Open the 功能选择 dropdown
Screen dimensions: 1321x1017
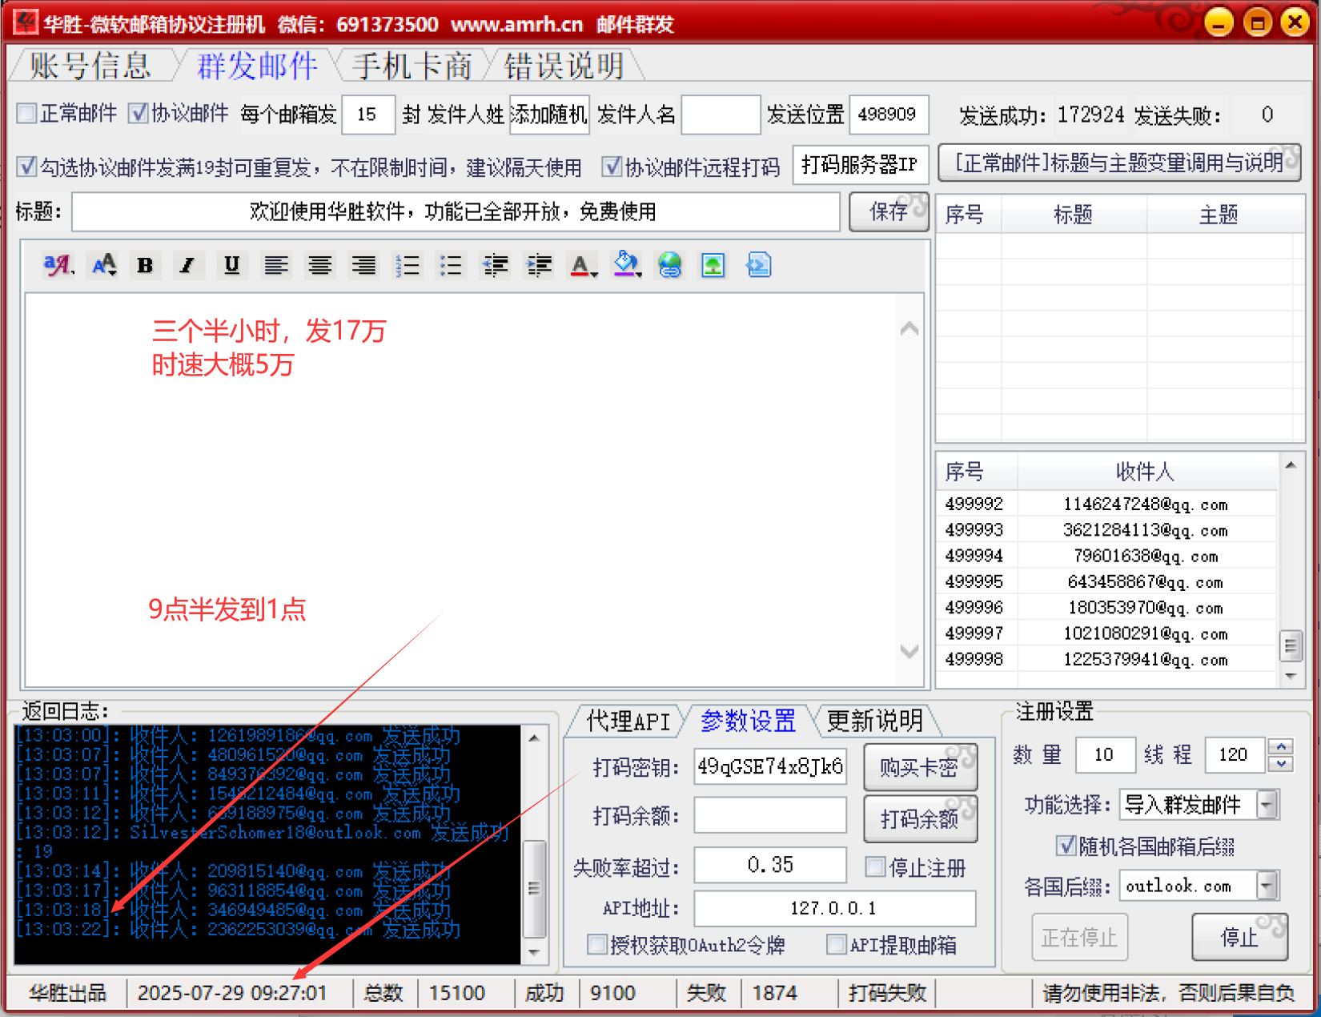tap(1267, 805)
